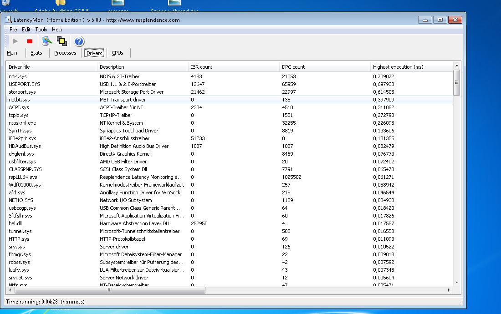Open the options tool icon in toolbar
Image resolution: width=501 pixels, height=314 pixels.
pyautogui.click(x=47, y=41)
